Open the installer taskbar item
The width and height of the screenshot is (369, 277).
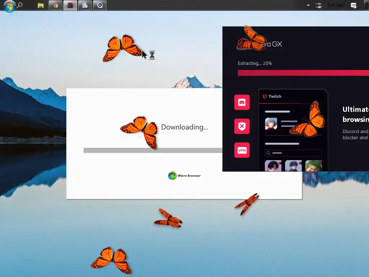pos(85,5)
